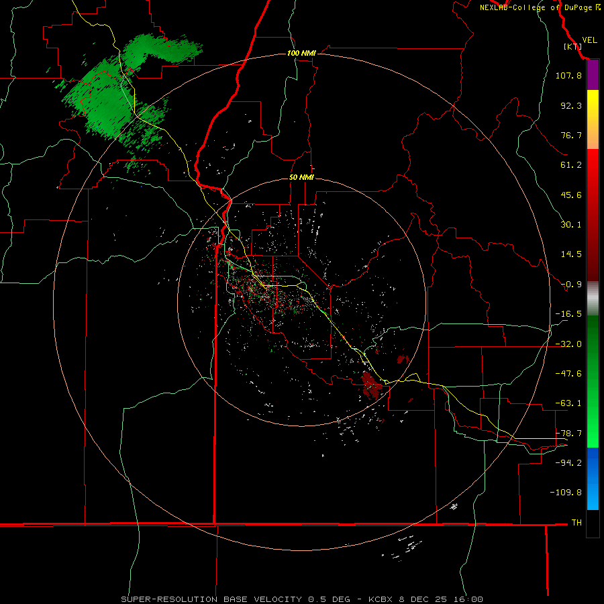The image size is (604, 604).
Task: Click the 61.2 velocity scale value
Action: (x=571, y=165)
